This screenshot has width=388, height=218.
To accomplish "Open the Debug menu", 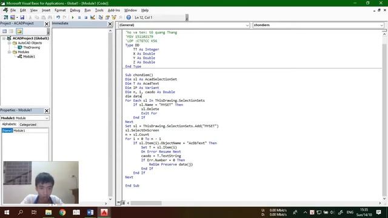I will 75,10.
